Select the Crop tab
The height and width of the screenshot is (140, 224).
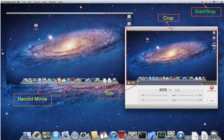tap(163, 90)
